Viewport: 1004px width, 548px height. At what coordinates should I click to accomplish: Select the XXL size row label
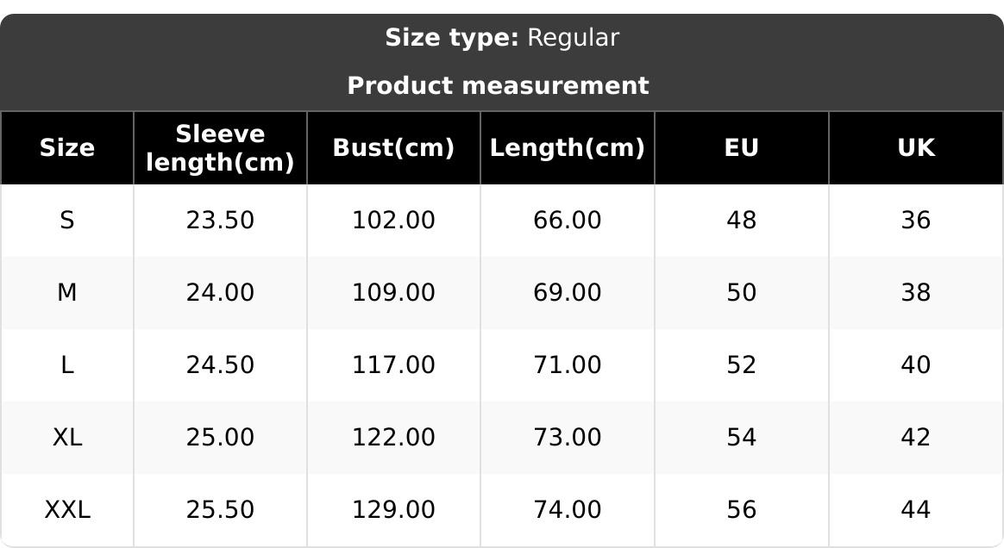(67, 510)
